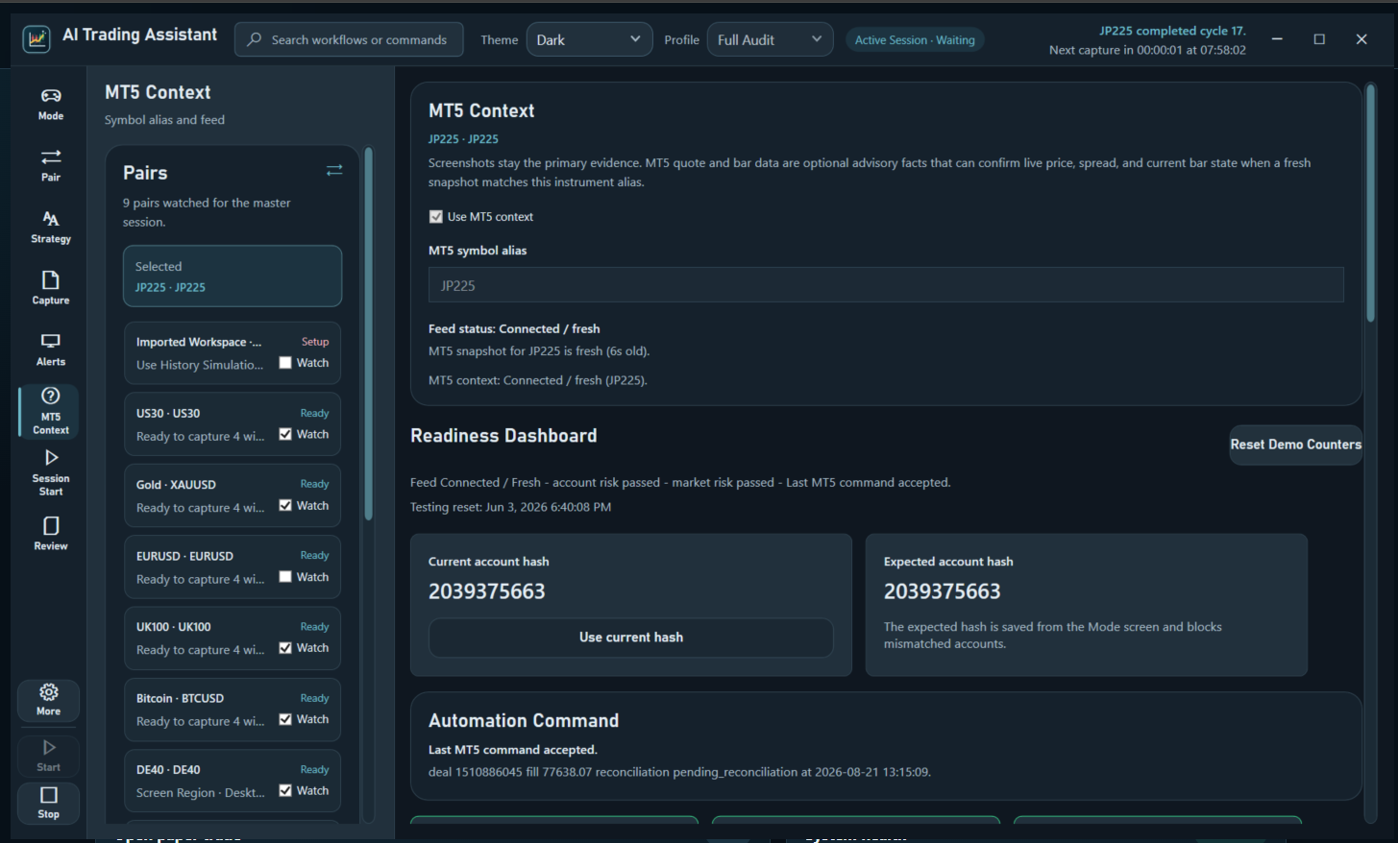
Task: Select the DE40 · DE40 pair row
Action: 233,781
